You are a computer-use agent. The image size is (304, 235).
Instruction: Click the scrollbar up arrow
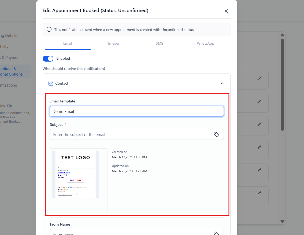(x=282, y=35)
